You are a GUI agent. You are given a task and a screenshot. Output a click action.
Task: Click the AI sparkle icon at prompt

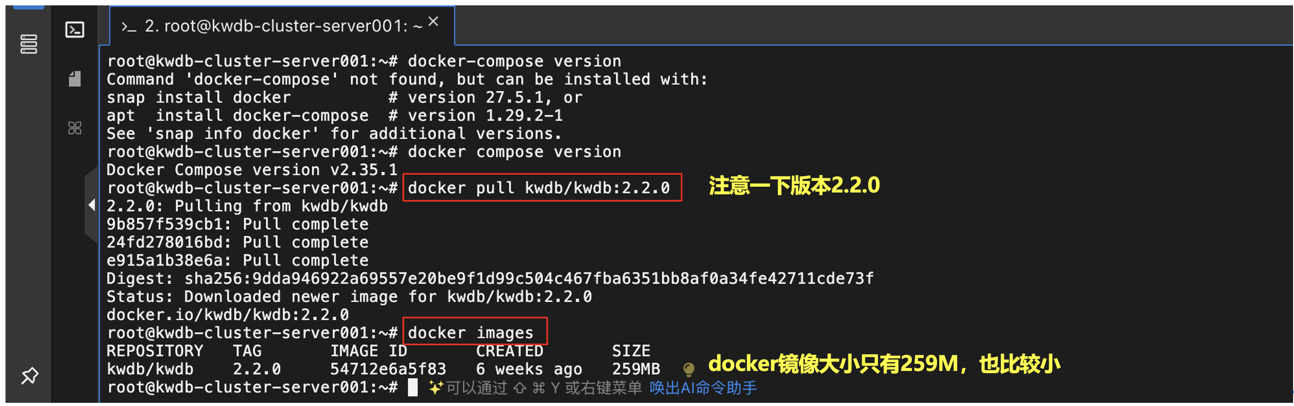tap(436, 387)
